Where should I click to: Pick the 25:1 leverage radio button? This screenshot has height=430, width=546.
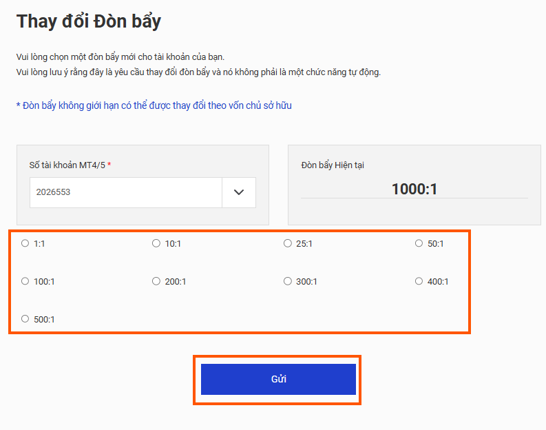pyautogui.click(x=288, y=243)
